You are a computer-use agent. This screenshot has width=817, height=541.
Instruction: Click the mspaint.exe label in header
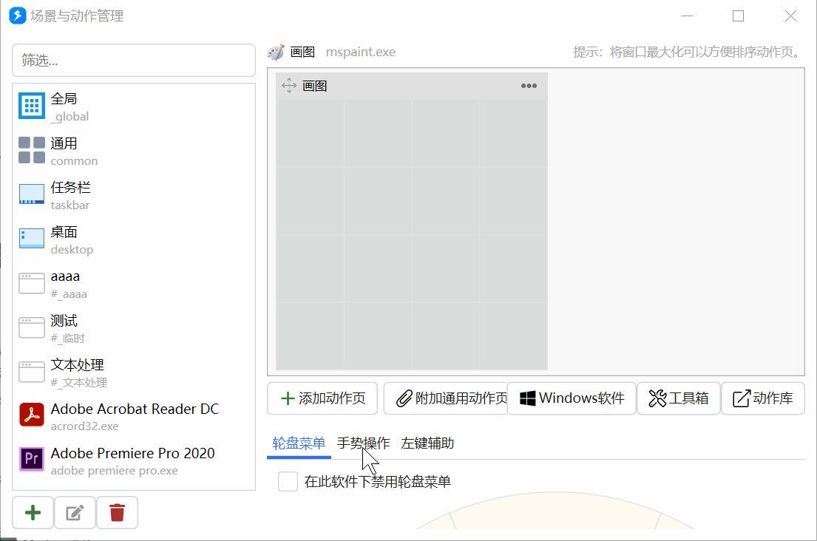tap(361, 52)
